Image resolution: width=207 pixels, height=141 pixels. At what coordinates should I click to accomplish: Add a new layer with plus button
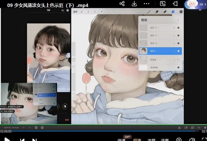click(178, 20)
